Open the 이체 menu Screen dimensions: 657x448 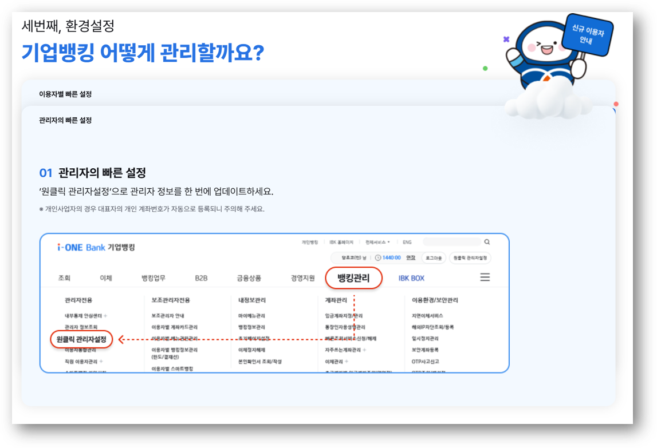click(106, 278)
